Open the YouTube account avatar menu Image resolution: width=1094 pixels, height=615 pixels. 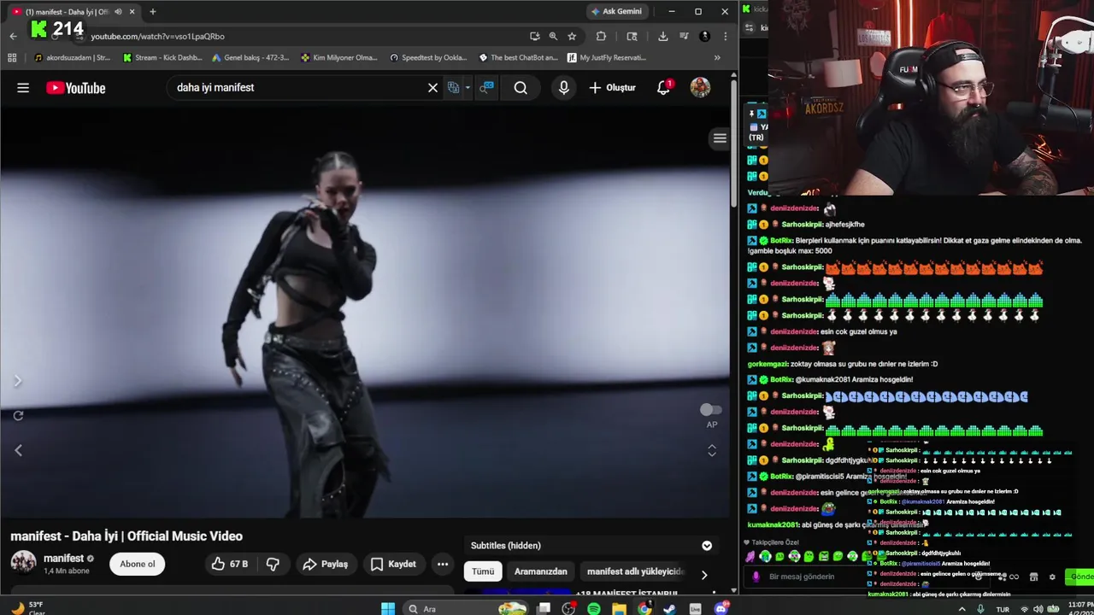coord(700,87)
